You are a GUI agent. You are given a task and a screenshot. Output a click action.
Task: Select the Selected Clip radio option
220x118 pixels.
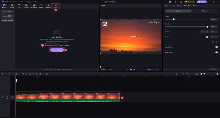(x=50, y=45)
